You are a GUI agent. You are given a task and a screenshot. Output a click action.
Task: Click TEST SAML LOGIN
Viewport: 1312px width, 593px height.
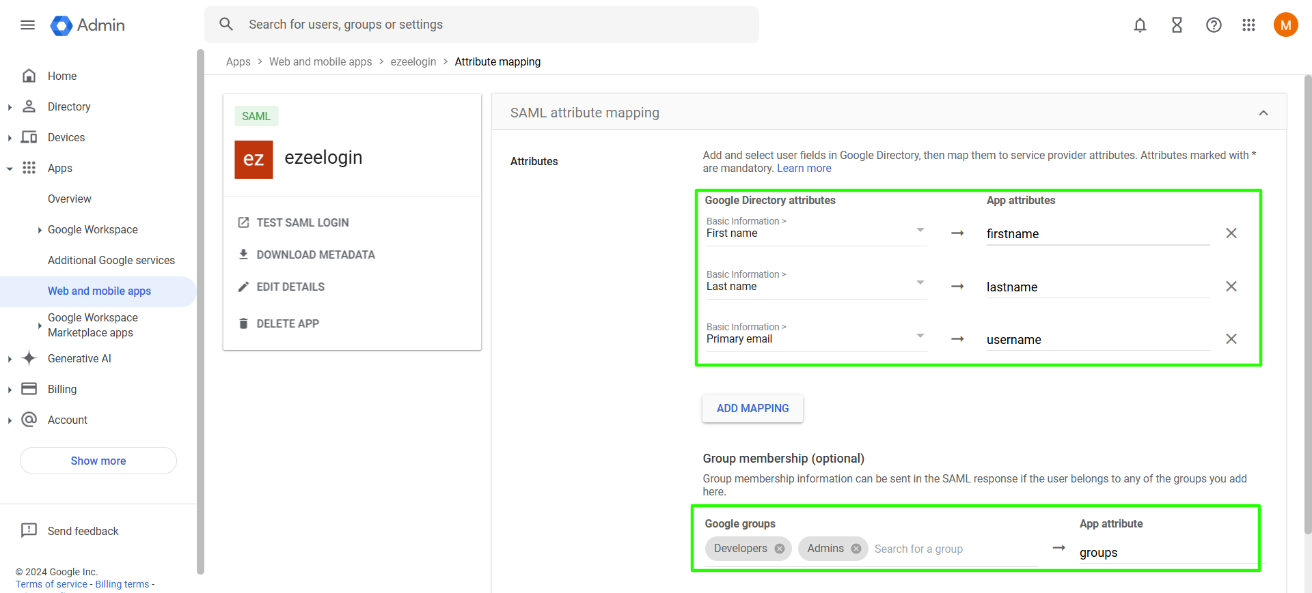(x=293, y=222)
